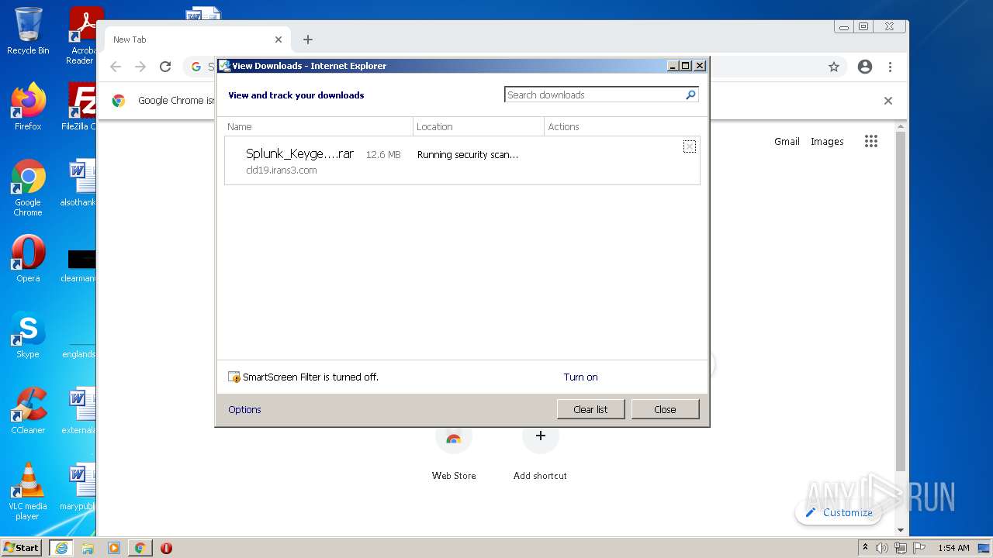
Task: Select the Splunk_Keyge....rar download entry
Action: tap(462, 161)
